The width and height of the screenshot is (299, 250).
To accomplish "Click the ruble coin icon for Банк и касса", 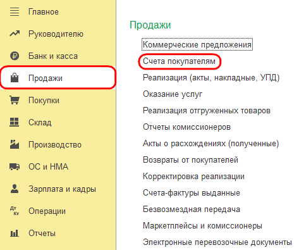I will tap(15, 56).
